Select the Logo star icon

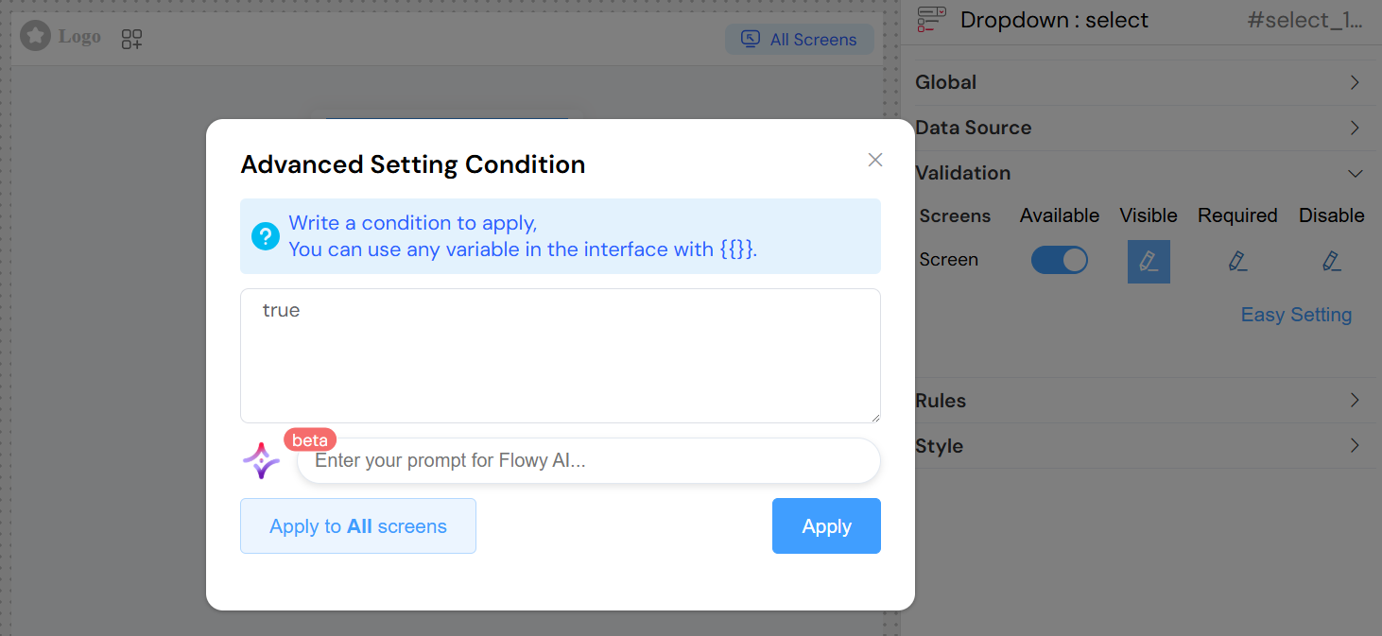(x=34, y=36)
